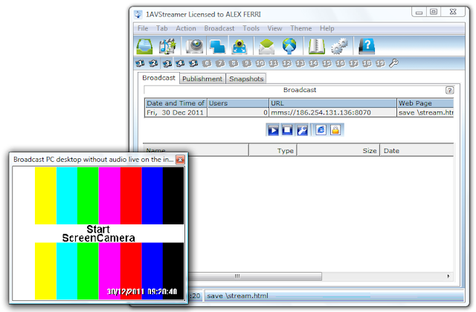This screenshot has width=476, height=312.
Task: Click the 1AVStreamer title bar app icon
Action: 138,14
